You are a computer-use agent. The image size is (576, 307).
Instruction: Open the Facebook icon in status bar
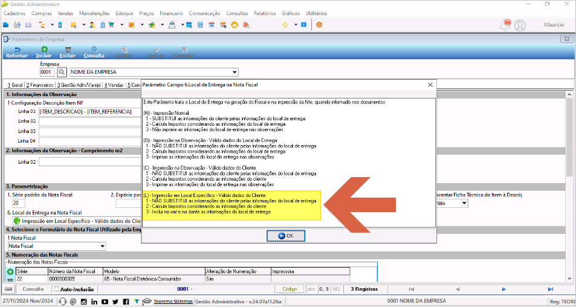126,302
